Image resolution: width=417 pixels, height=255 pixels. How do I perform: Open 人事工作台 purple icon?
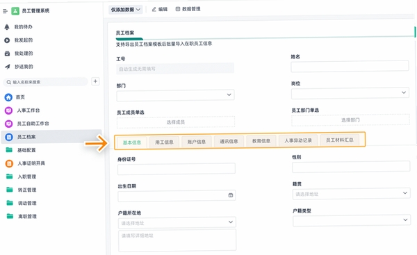pos(8,110)
